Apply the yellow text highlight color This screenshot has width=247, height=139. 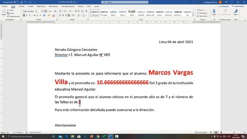[x=49, y=15]
